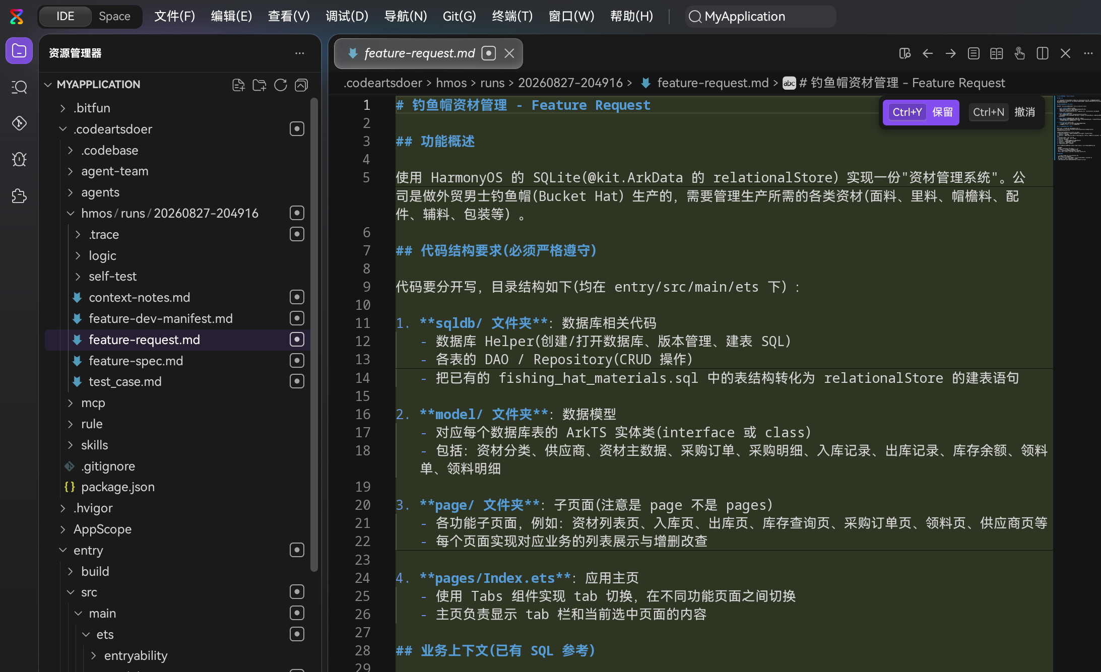Image resolution: width=1101 pixels, height=672 pixels.
Task: Click the first editor toolbar icon
Action: coord(905,53)
